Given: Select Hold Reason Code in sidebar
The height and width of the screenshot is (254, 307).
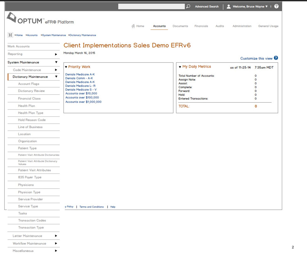Looking at the screenshot, I should click(32, 120).
